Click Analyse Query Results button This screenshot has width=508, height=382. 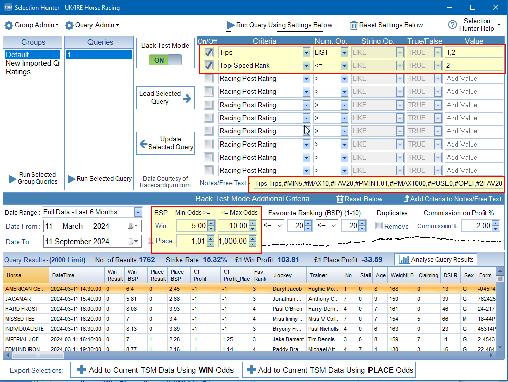436,259
